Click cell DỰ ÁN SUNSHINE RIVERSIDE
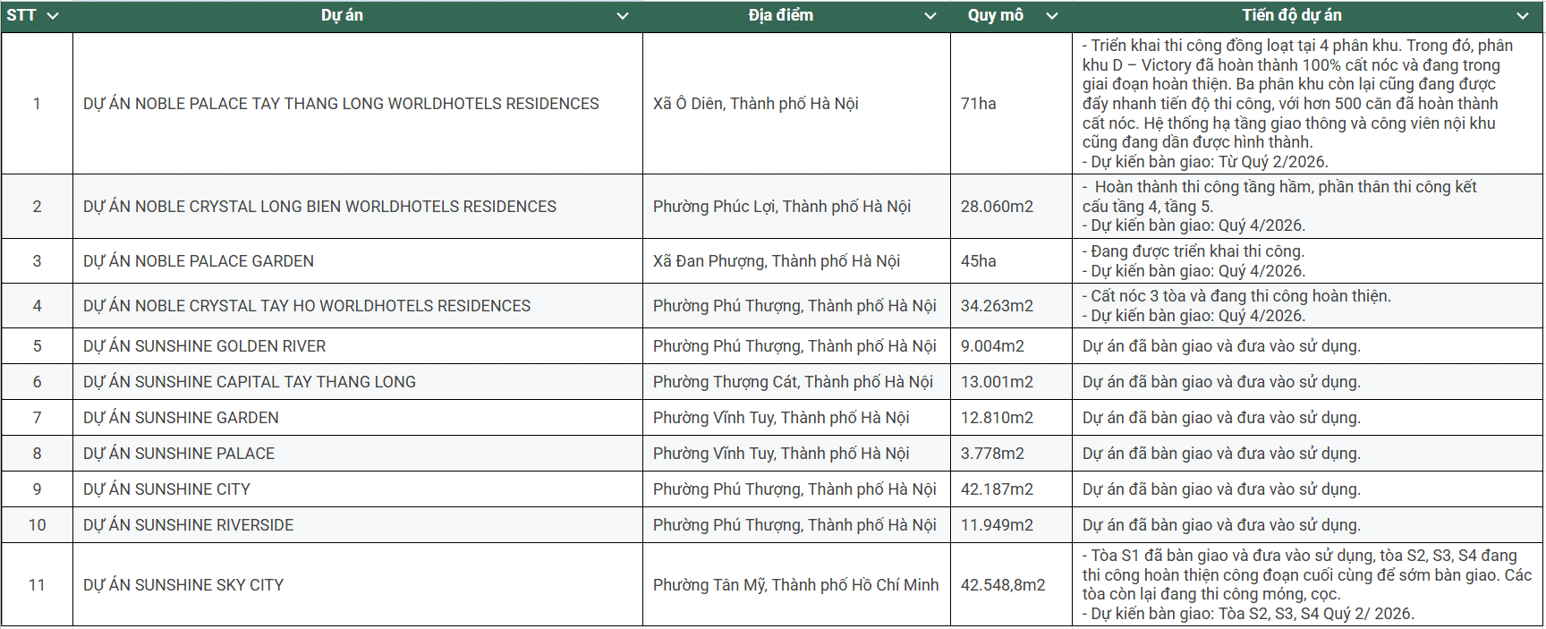This screenshot has height=629, width=1546. pyautogui.click(x=358, y=525)
